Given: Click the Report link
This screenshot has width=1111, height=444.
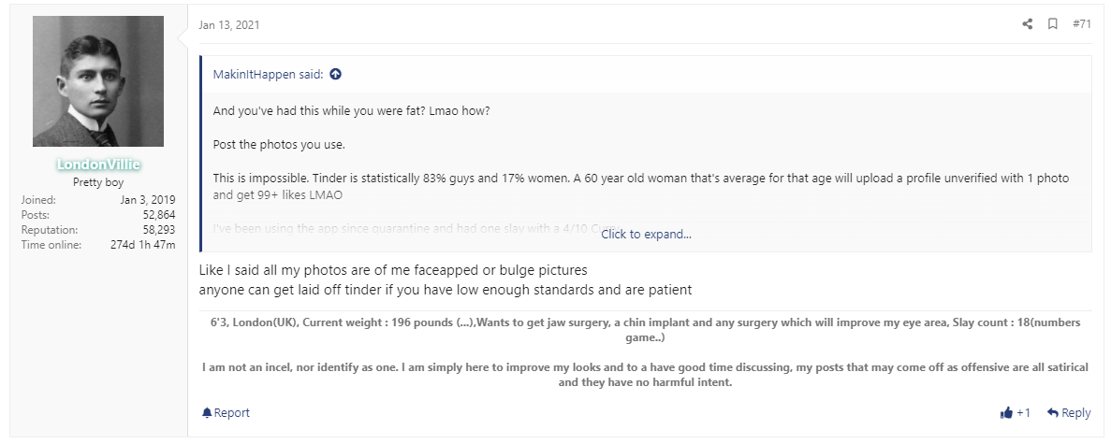Looking at the screenshot, I should (232, 413).
